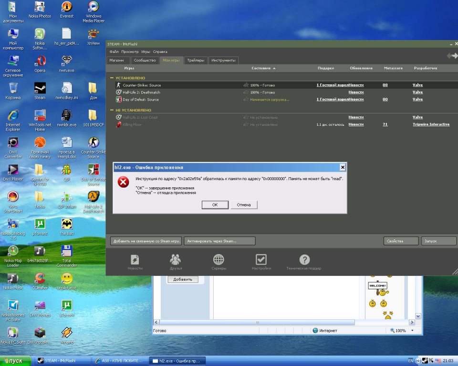Open the Настройки checkmark icon
458x366 pixels.
[261, 260]
